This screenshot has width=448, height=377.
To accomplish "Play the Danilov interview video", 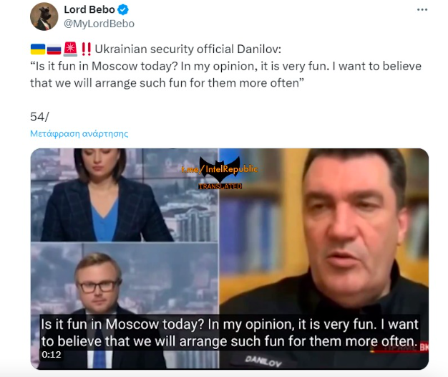I will click(x=230, y=259).
